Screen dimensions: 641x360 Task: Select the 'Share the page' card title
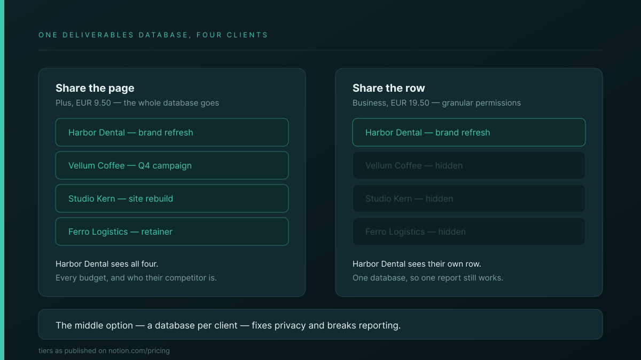coord(95,88)
